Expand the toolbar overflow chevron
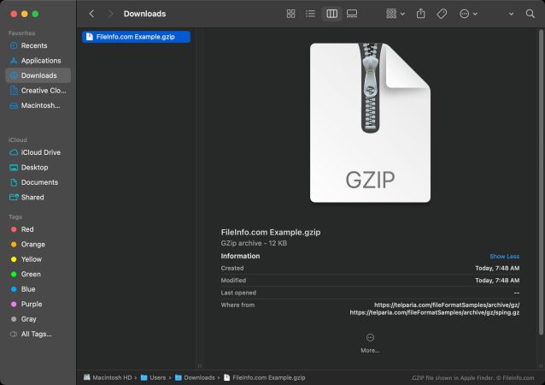545x385 pixels. tap(511, 14)
